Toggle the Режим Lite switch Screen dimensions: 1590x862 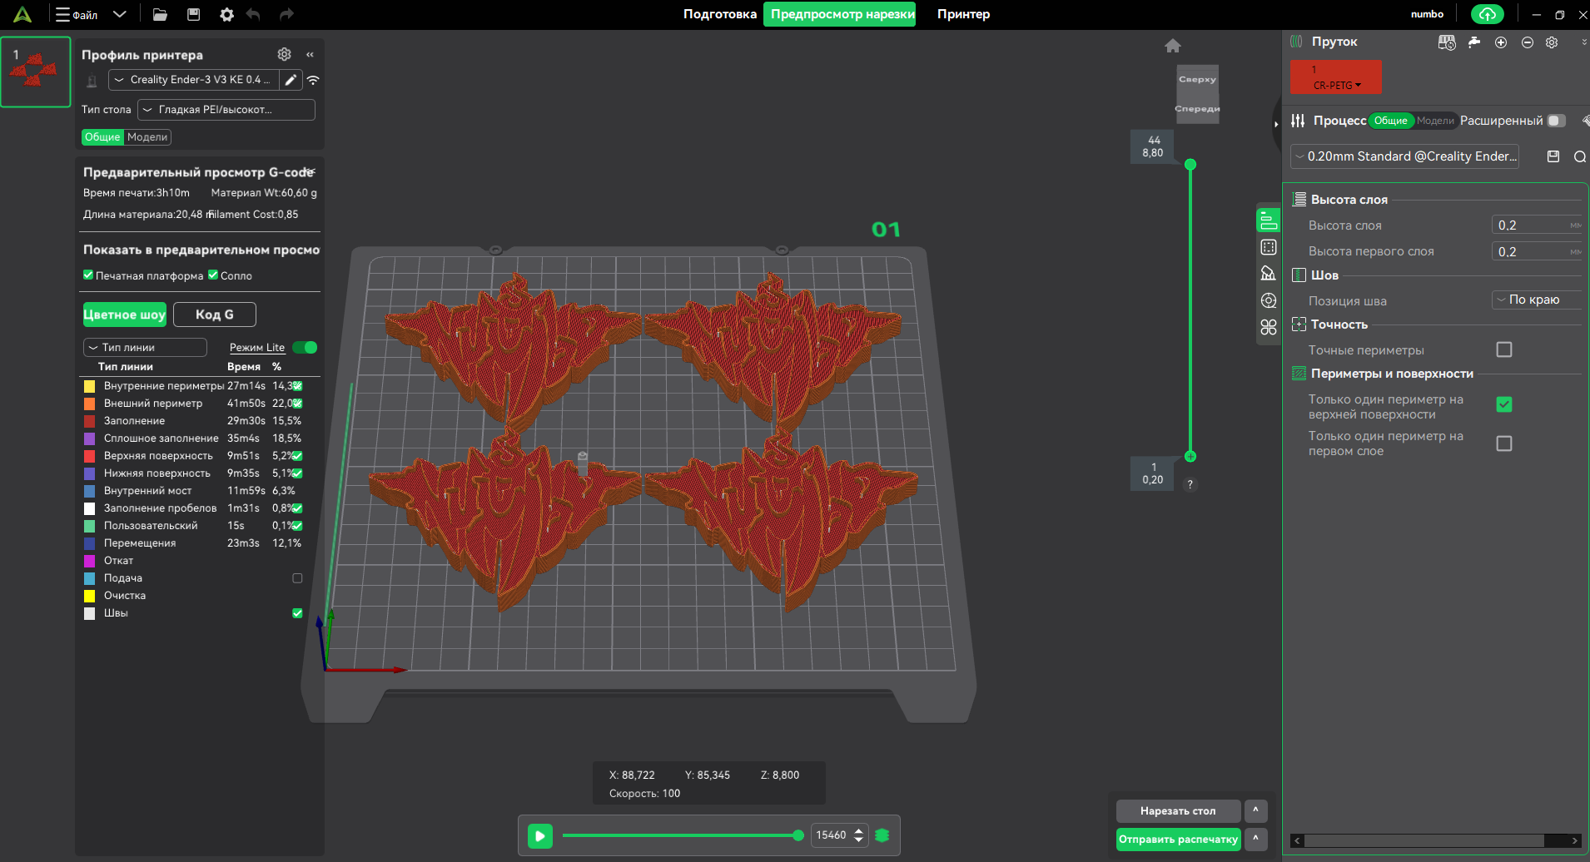point(305,348)
